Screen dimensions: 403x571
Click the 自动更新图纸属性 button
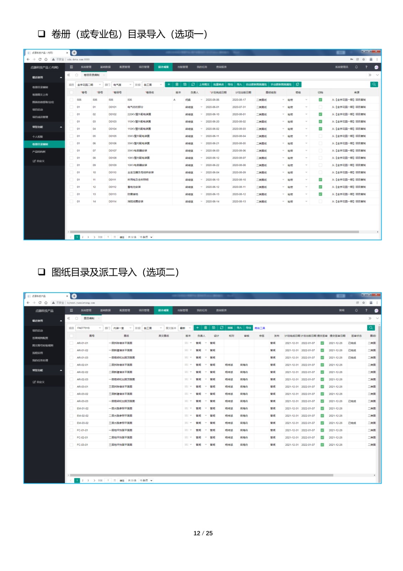pyautogui.click(x=256, y=85)
